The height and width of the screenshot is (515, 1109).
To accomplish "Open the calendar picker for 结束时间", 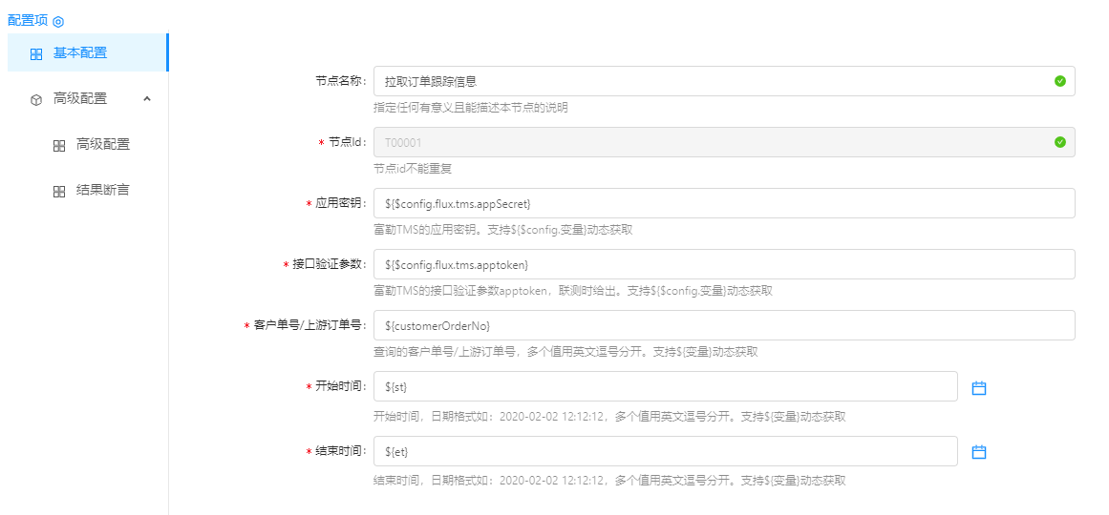I will [978, 452].
